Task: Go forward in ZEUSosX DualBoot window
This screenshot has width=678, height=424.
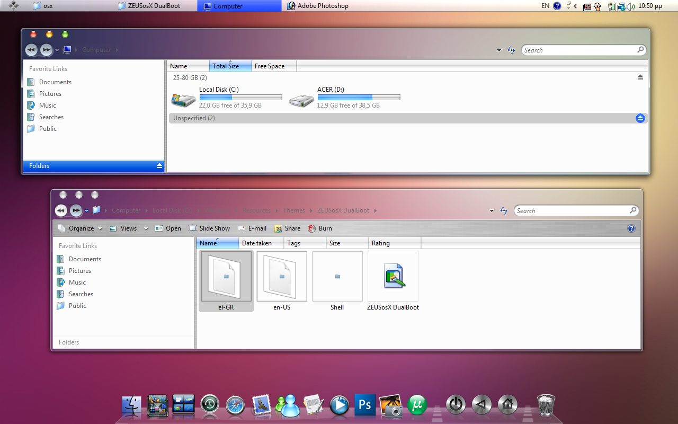Action: coord(76,210)
